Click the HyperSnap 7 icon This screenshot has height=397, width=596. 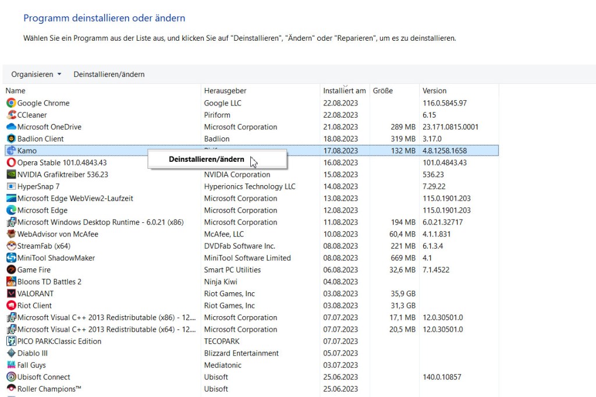pyautogui.click(x=12, y=186)
